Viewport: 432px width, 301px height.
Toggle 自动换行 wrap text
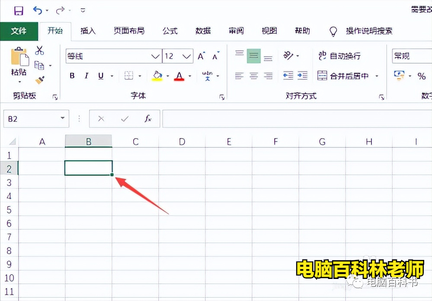click(339, 56)
